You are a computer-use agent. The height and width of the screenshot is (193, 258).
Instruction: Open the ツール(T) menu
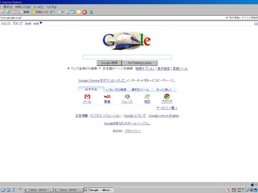point(38,7)
